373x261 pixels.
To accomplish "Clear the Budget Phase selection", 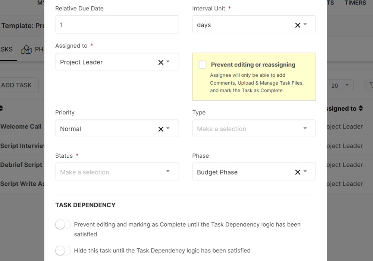I will (297, 172).
